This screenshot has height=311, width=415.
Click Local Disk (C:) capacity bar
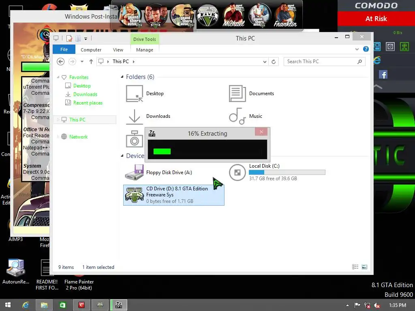(287, 173)
